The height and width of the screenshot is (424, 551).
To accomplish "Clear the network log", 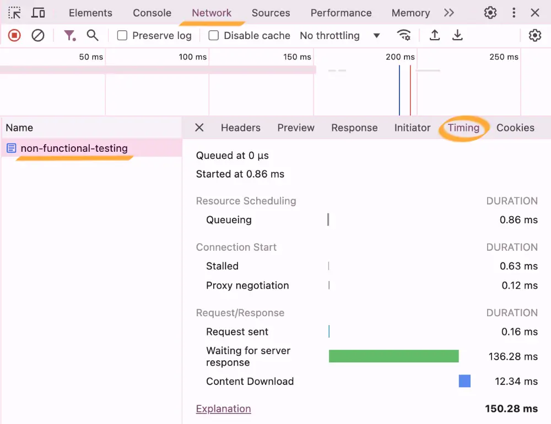I will [37, 35].
